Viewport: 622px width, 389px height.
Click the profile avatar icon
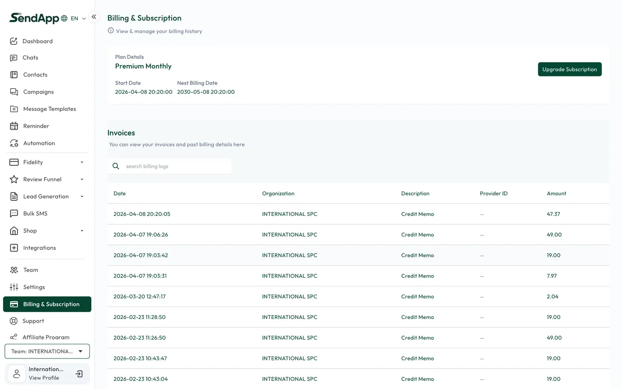tap(17, 373)
